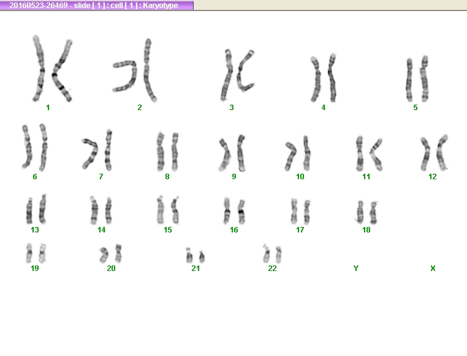Click the green label 11
The width and height of the screenshot is (467, 356).
[366, 177]
